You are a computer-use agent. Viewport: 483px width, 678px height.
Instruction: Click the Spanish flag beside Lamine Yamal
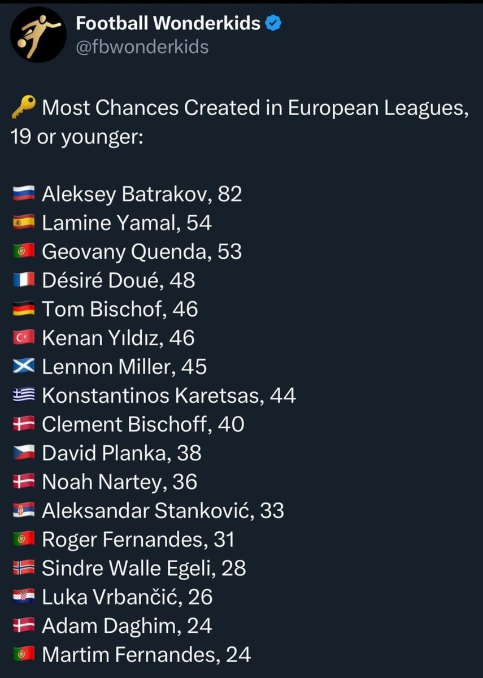point(24,223)
